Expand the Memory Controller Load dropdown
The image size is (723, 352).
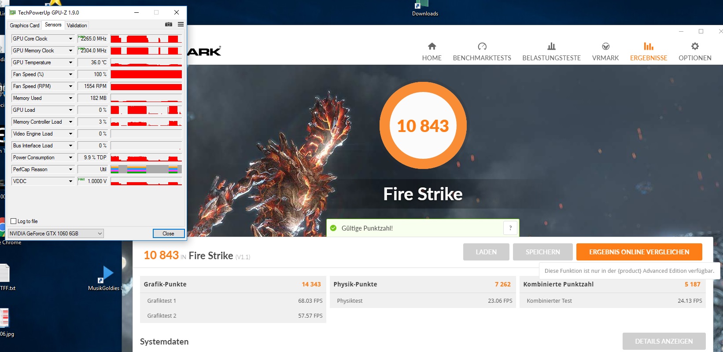pos(70,122)
